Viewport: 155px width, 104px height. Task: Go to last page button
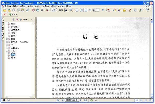point(86,100)
